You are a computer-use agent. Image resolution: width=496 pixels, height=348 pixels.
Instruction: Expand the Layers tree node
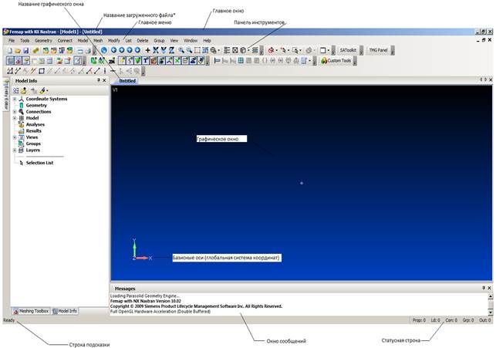15,150
